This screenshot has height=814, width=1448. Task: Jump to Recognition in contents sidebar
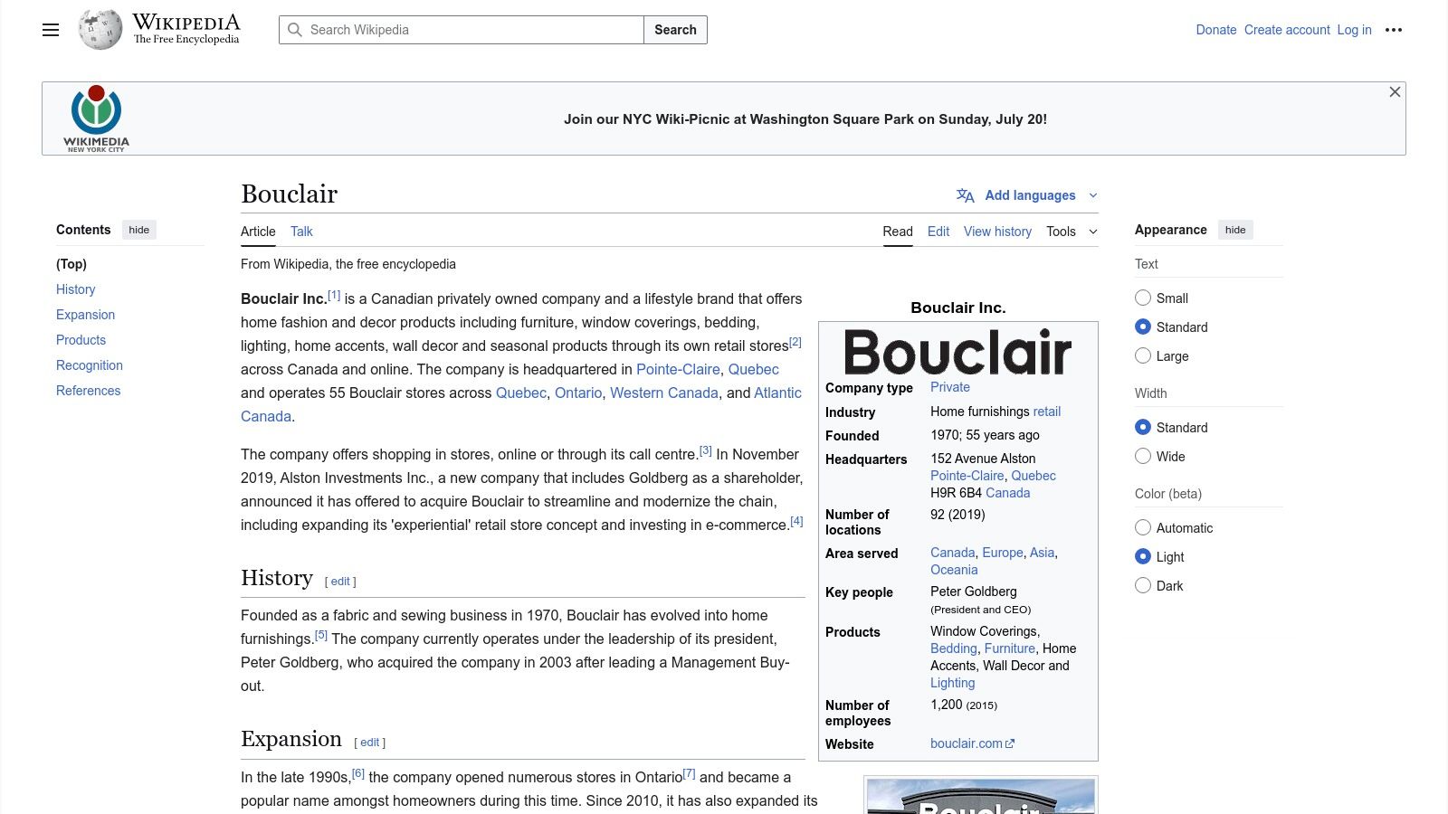pyautogui.click(x=90, y=365)
